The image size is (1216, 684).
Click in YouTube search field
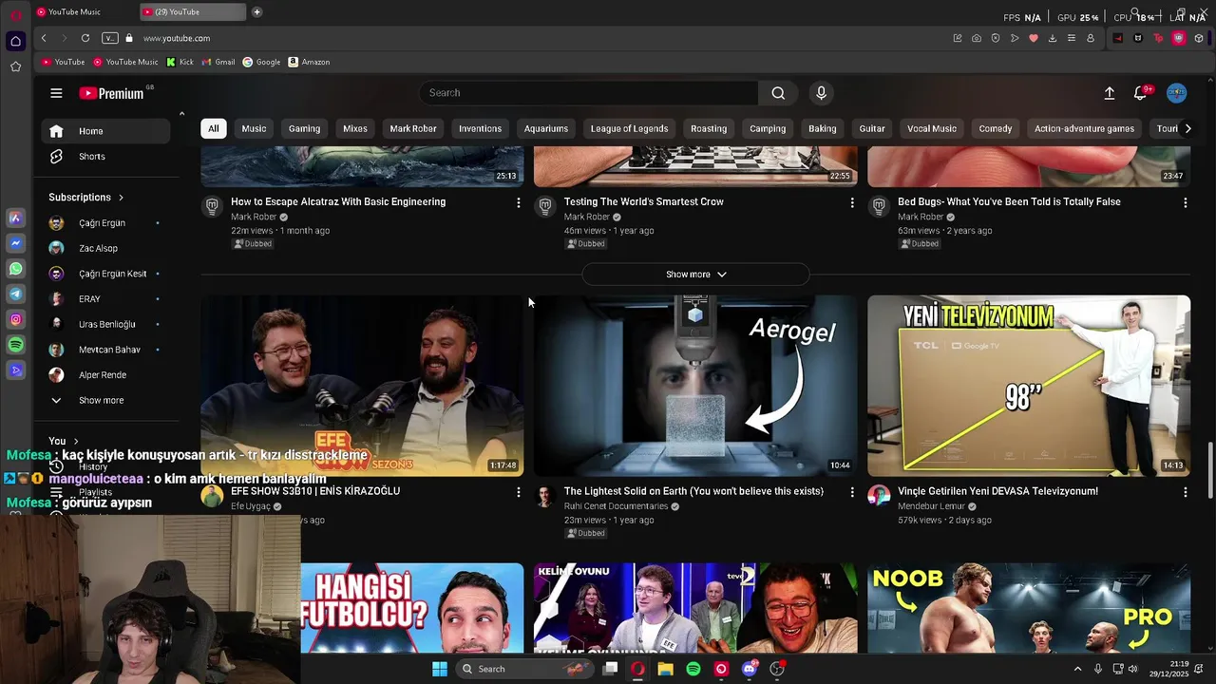(x=589, y=93)
